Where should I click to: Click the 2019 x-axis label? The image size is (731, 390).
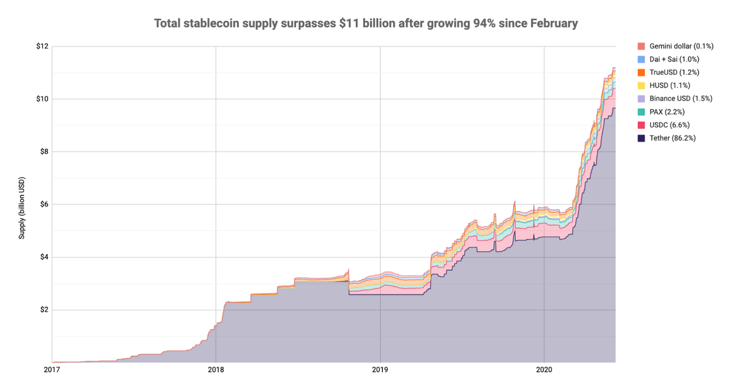(x=380, y=369)
